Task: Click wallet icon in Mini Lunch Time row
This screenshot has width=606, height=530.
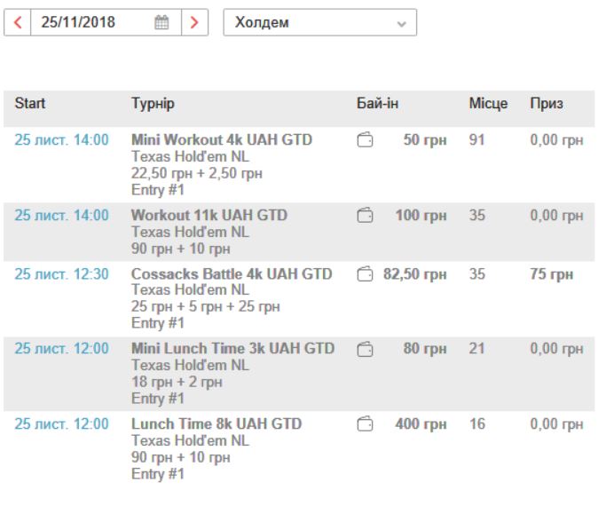Action: [365, 348]
